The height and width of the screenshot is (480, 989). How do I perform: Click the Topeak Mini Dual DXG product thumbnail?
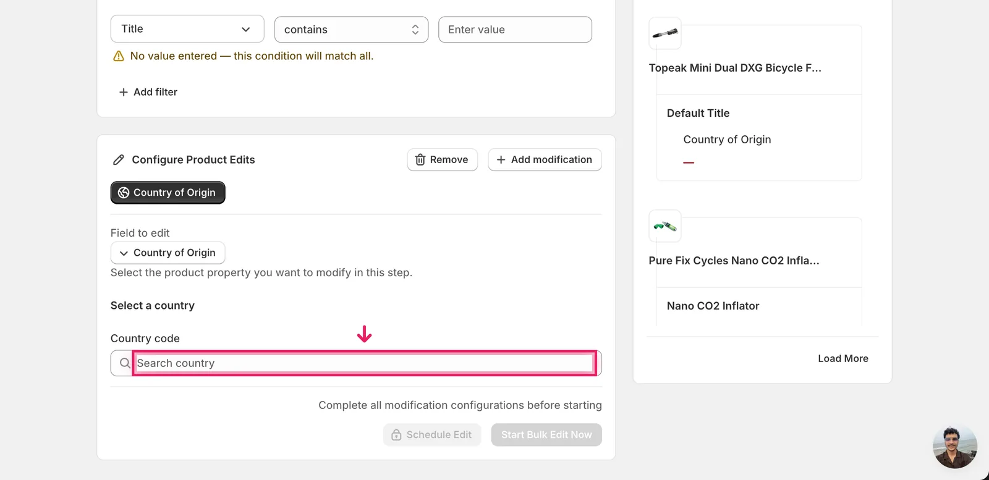(665, 33)
